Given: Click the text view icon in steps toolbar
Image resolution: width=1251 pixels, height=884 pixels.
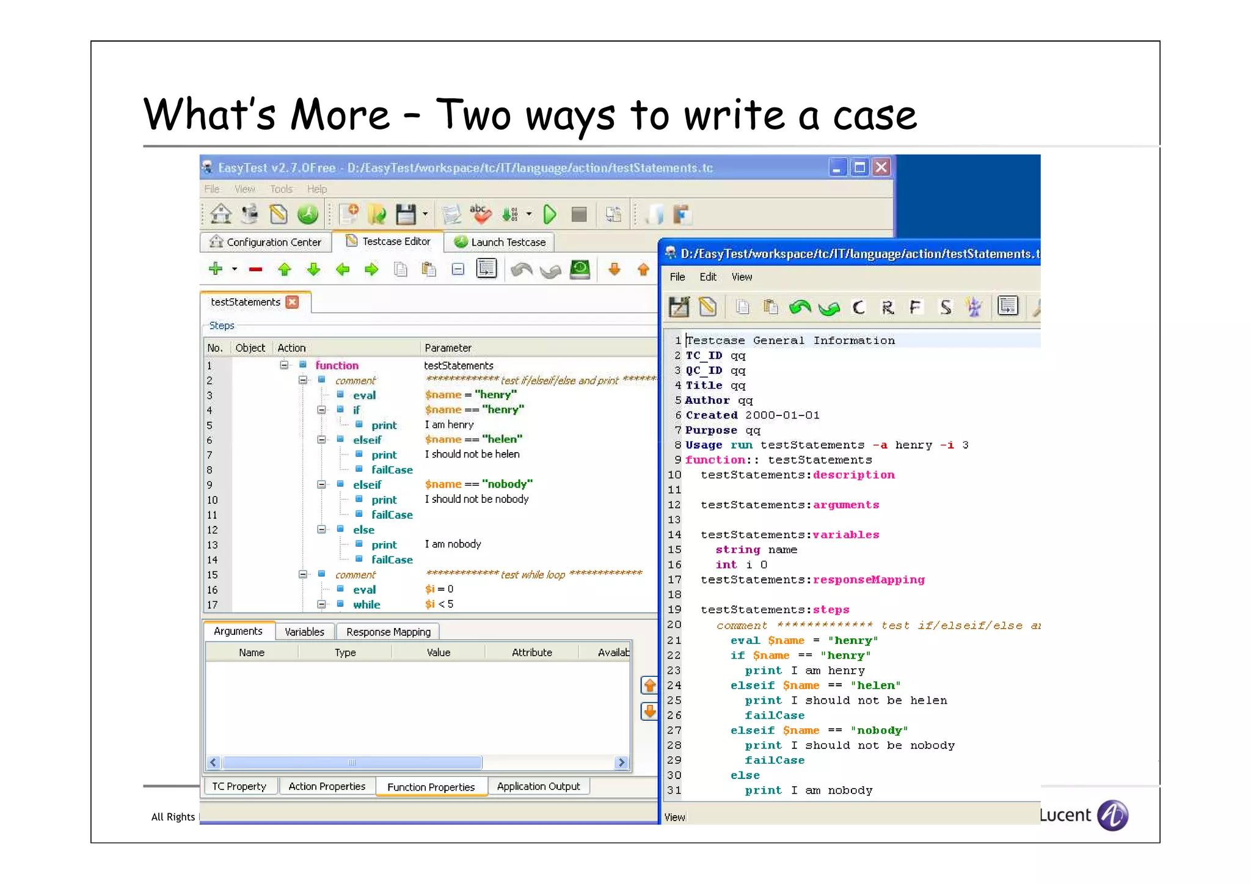Looking at the screenshot, I should pyautogui.click(x=487, y=269).
